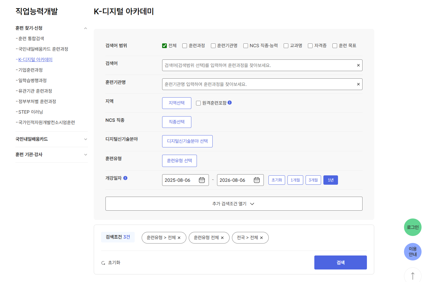The height and width of the screenshot is (282, 423).
Task: Show info tooltip next to 개강일자
Action: click(x=125, y=178)
